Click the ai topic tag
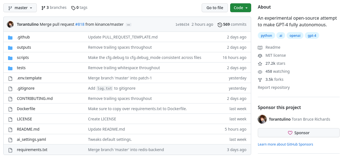This screenshot has height=158, width=343. coord(281,35)
